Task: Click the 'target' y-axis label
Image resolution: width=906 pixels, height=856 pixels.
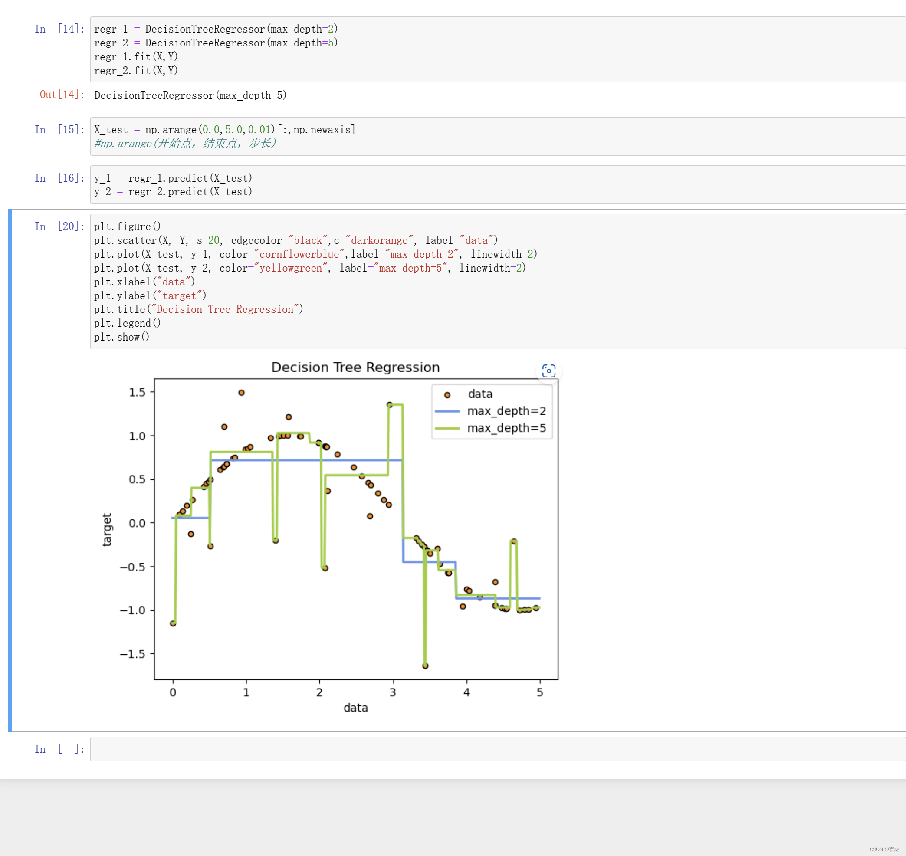Action: point(107,529)
